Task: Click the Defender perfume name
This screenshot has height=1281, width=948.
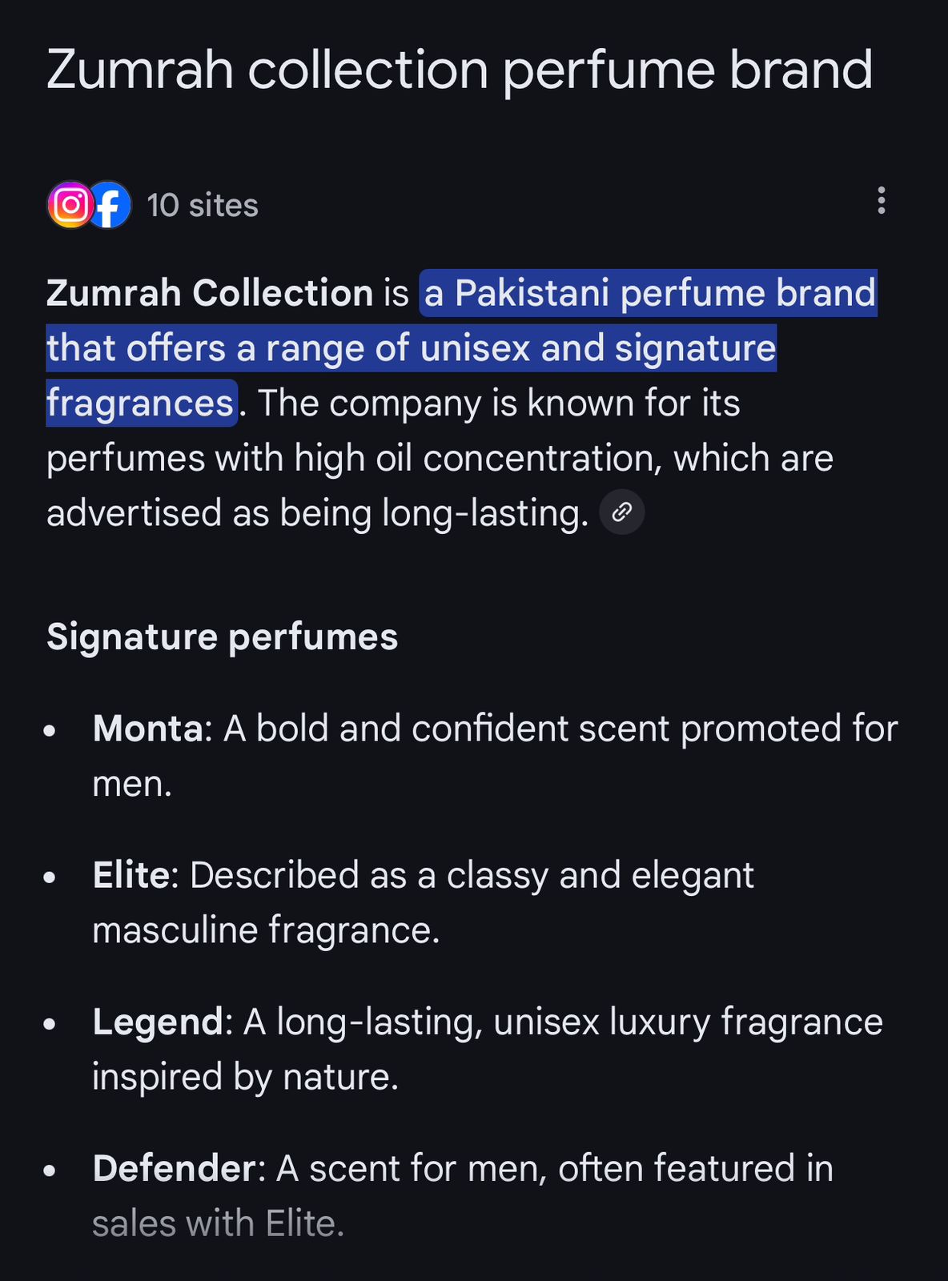Action: click(x=174, y=1168)
